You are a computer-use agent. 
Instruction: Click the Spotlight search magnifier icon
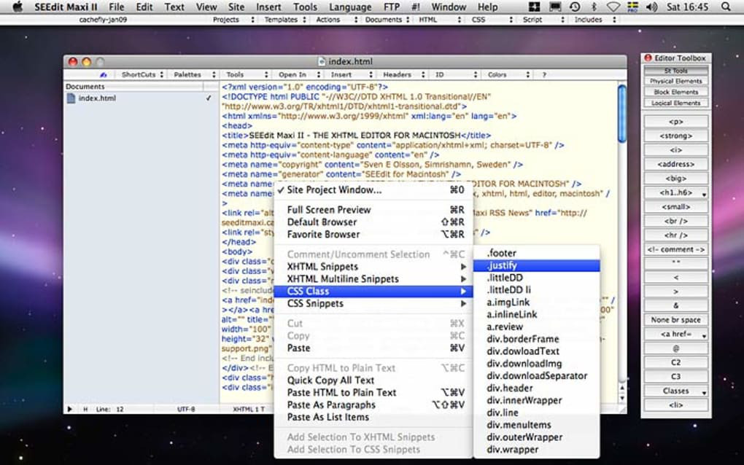click(x=726, y=7)
